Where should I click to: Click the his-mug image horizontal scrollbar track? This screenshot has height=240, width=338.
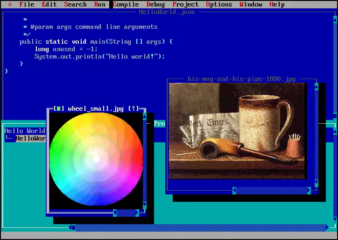(272, 190)
